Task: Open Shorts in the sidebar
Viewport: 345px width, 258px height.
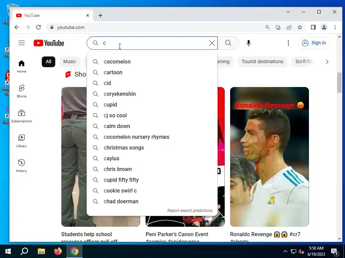Action: [x=22, y=91]
